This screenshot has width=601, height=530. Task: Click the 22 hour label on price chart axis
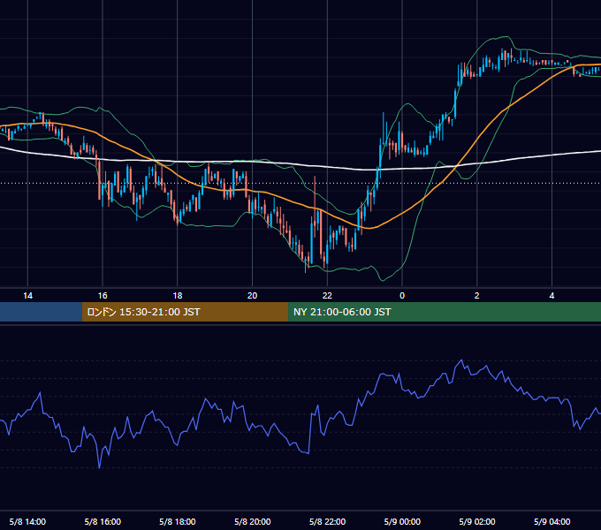(327, 296)
